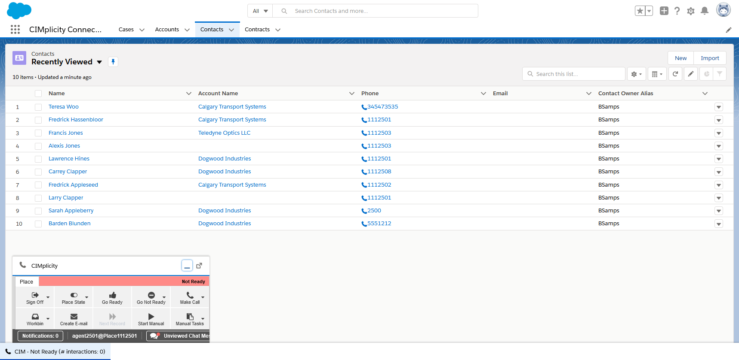Switch to the Contacts tab
Image resolution: width=739 pixels, height=360 pixels.
pyautogui.click(x=212, y=29)
